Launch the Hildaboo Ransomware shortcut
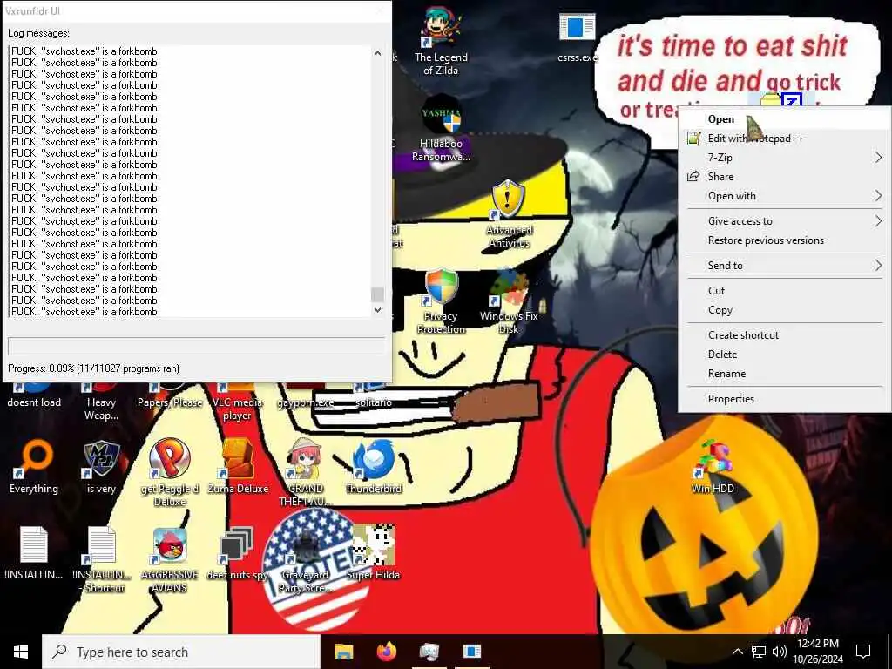 pyautogui.click(x=441, y=129)
